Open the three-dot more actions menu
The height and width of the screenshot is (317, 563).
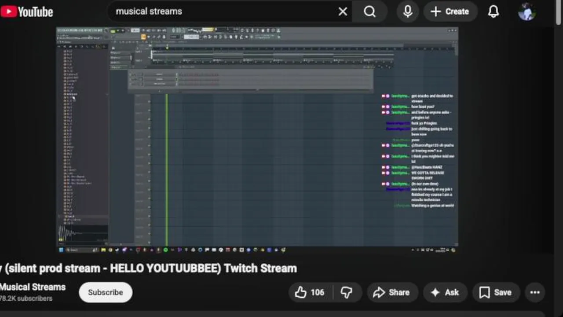tap(535, 292)
